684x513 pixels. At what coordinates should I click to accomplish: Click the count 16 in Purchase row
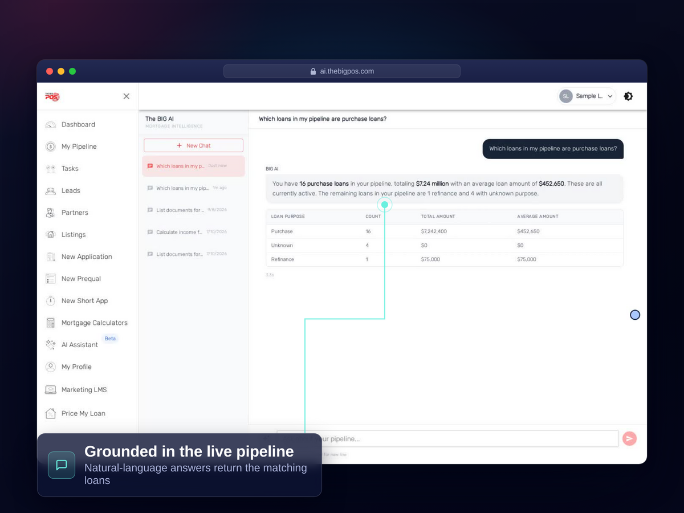pyautogui.click(x=368, y=231)
